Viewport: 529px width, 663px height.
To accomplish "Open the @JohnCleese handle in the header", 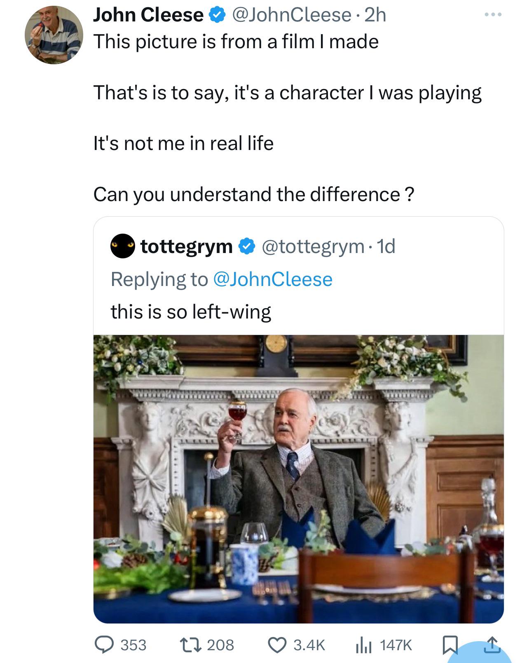I will tap(291, 15).
